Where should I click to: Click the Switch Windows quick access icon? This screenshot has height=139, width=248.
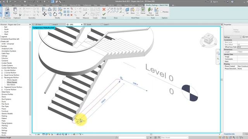click(60, 2)
